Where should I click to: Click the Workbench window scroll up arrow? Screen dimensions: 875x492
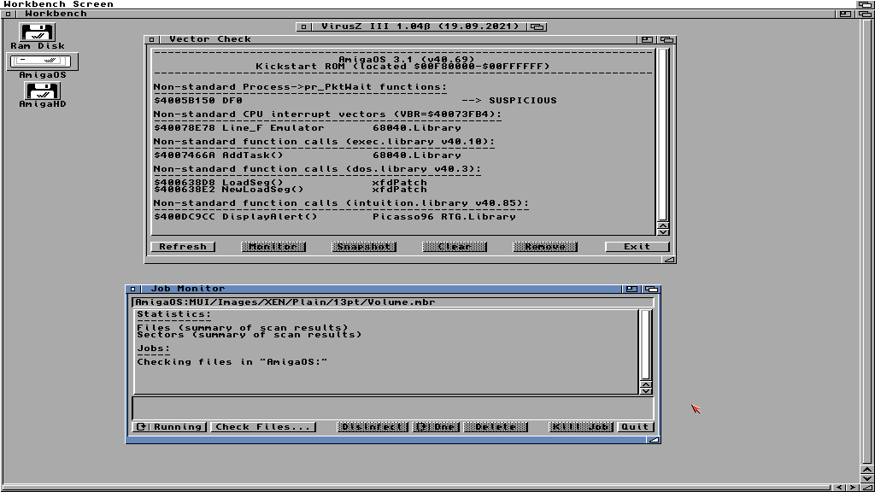click(866, 470)
